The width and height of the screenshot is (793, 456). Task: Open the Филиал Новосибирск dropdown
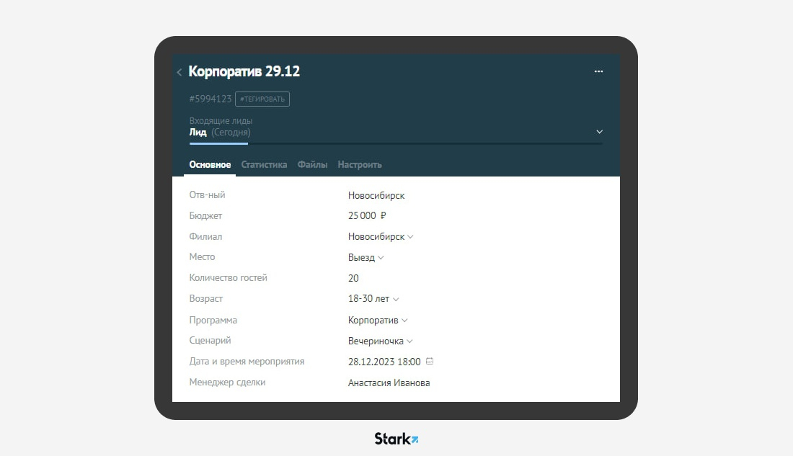[x=381, y=236]
